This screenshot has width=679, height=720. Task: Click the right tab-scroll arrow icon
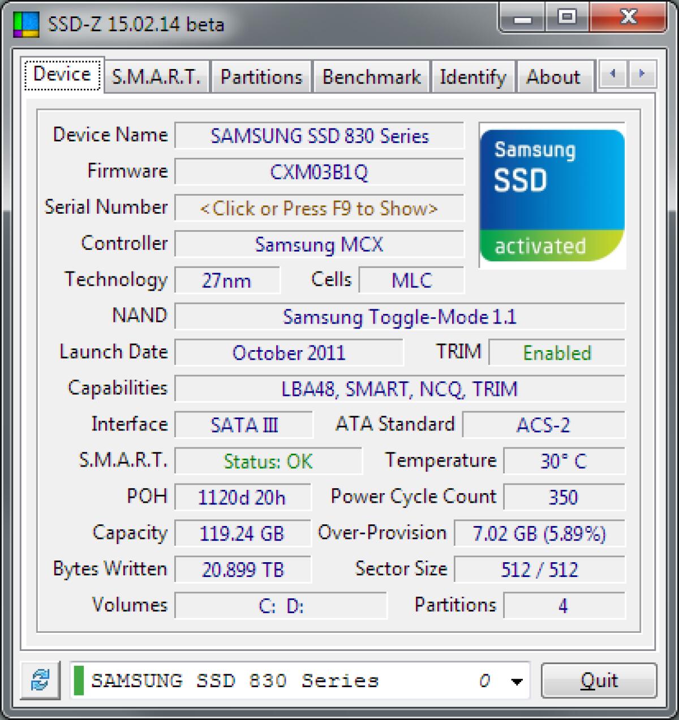[641, 74]
